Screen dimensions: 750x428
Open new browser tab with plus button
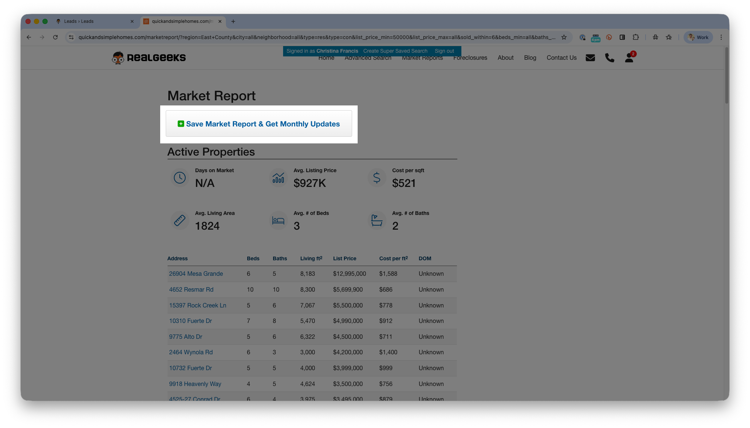coord(233,21)
